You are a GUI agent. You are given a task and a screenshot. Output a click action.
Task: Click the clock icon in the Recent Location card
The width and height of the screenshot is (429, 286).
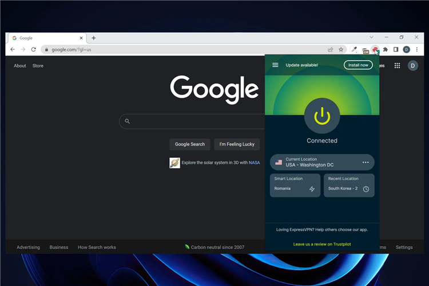(x=366, y=189)
